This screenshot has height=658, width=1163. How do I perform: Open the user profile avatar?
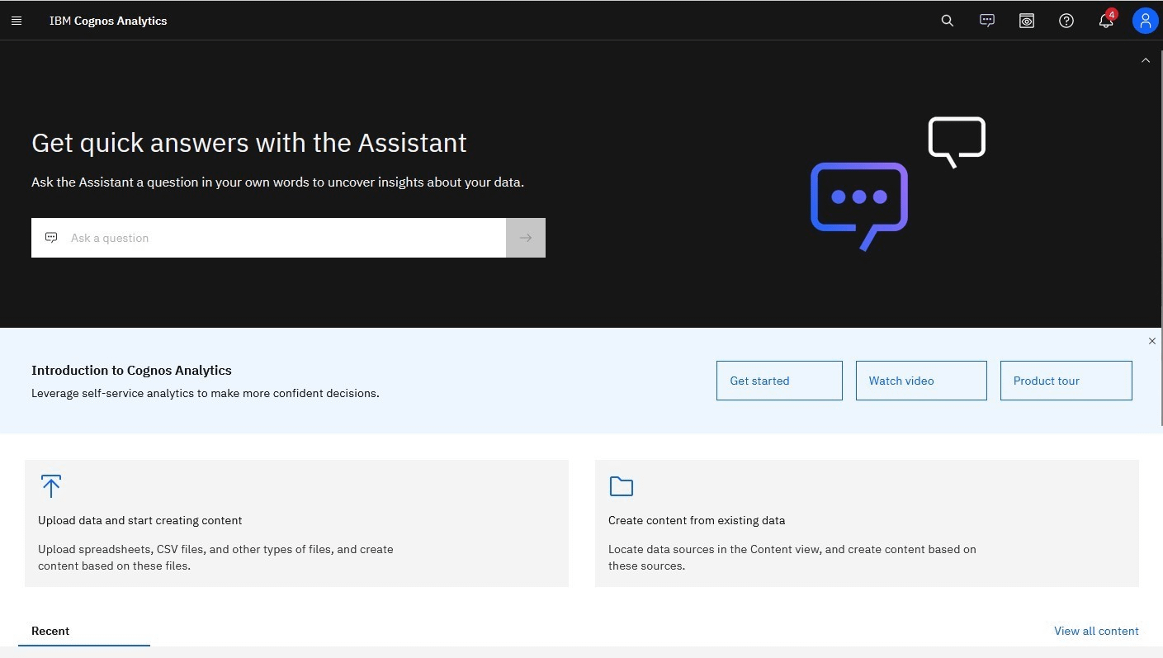[x=1145, y=21]
